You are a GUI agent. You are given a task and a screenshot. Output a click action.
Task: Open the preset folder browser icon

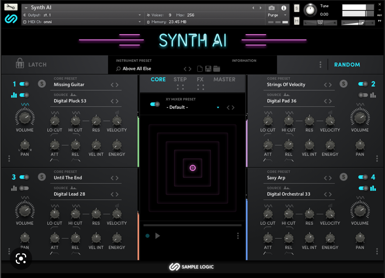[x=216, y=69]
